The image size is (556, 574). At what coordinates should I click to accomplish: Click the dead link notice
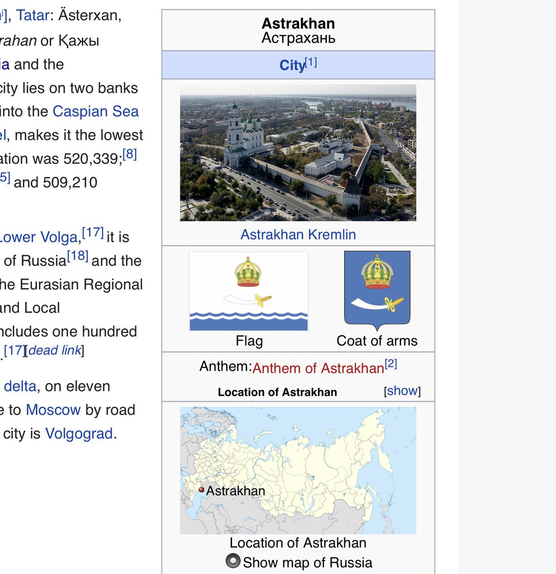pos(55,350)
